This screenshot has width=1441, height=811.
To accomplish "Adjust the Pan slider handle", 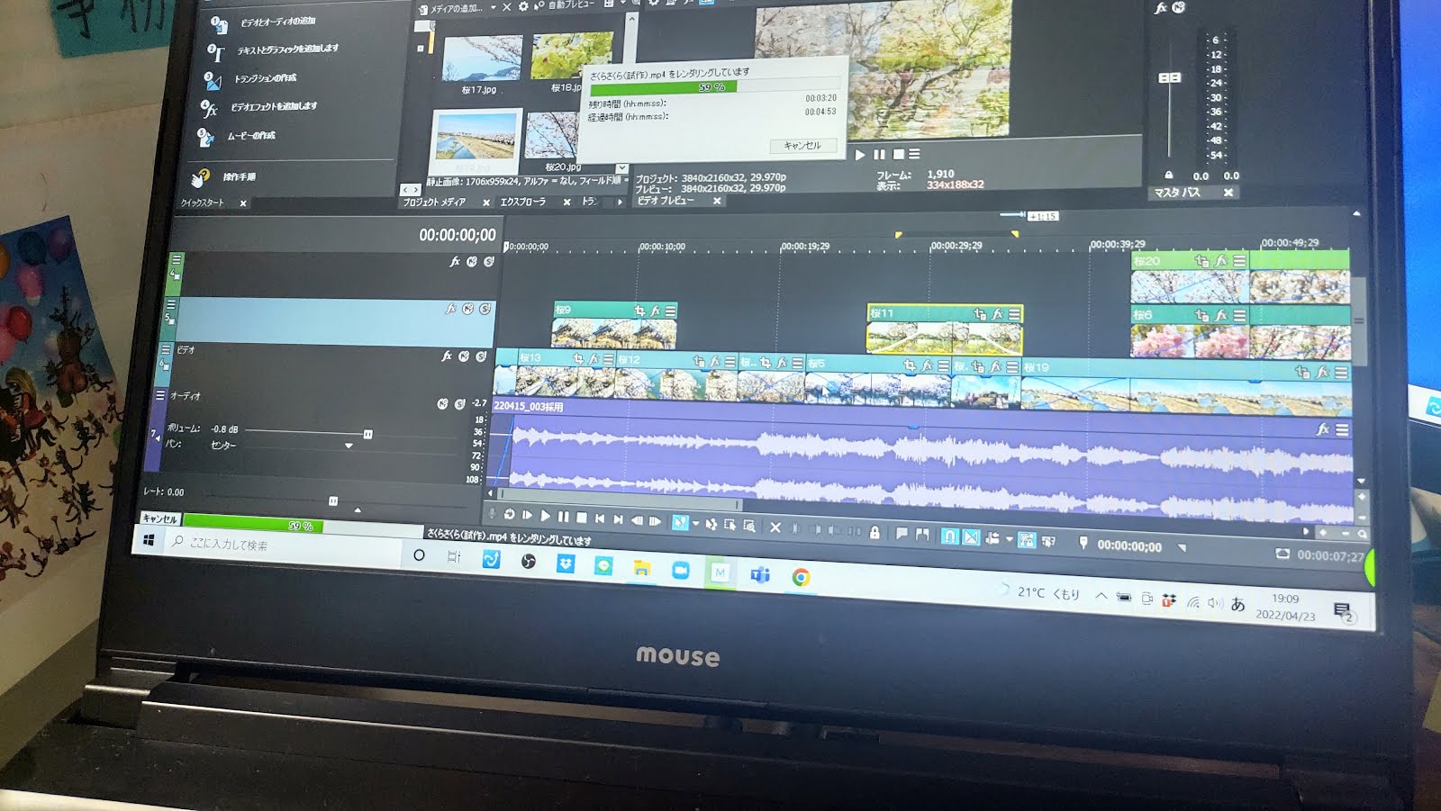I will [349, 446].
